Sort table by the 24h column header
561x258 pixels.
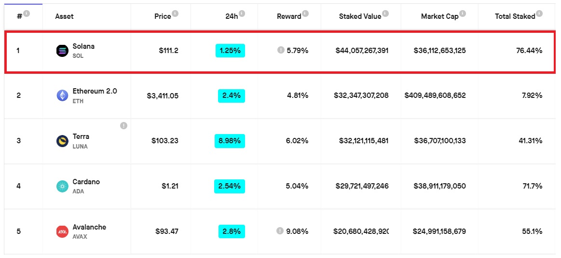click(x=232, y=16)
